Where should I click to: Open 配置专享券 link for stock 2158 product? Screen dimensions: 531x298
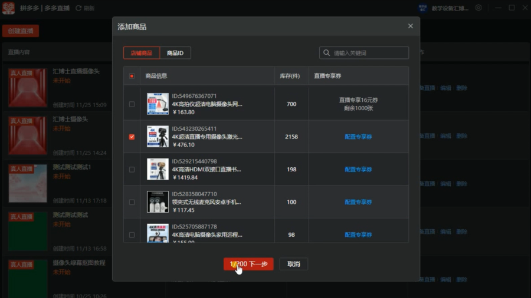(358, 137)
